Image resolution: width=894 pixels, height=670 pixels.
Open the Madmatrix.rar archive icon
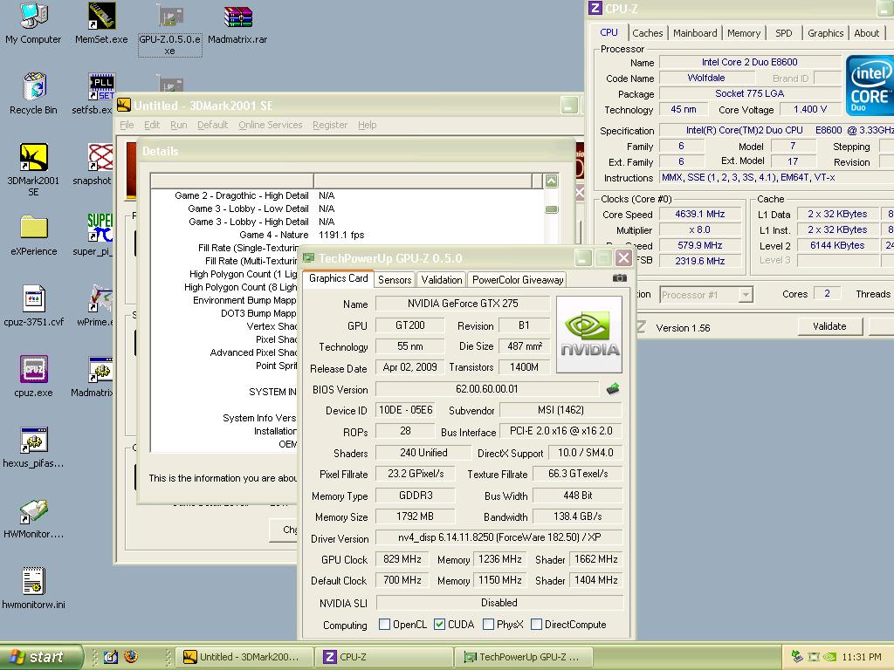[x=237, y=17]
